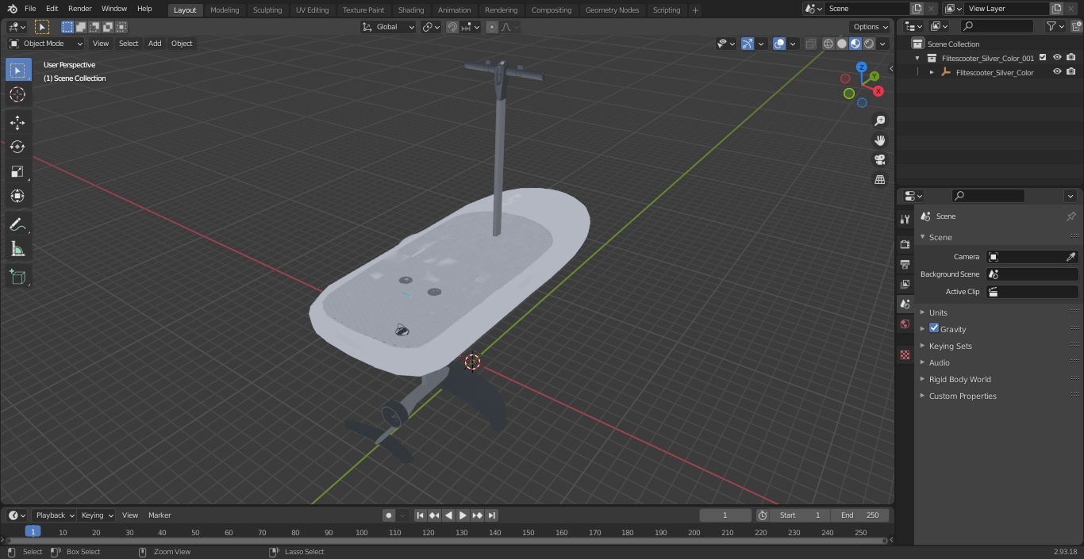1084x559 pixels.
Task: Expand the Keying Sets panel
Action: tap(950, 346)
